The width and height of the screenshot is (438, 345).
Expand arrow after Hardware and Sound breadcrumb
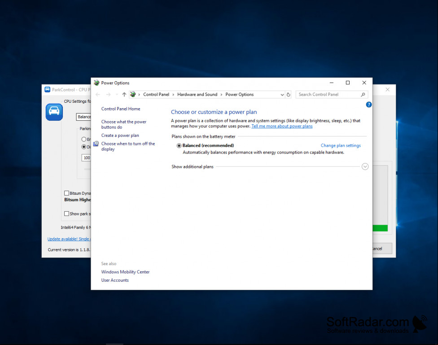click(x=221, y=95)
